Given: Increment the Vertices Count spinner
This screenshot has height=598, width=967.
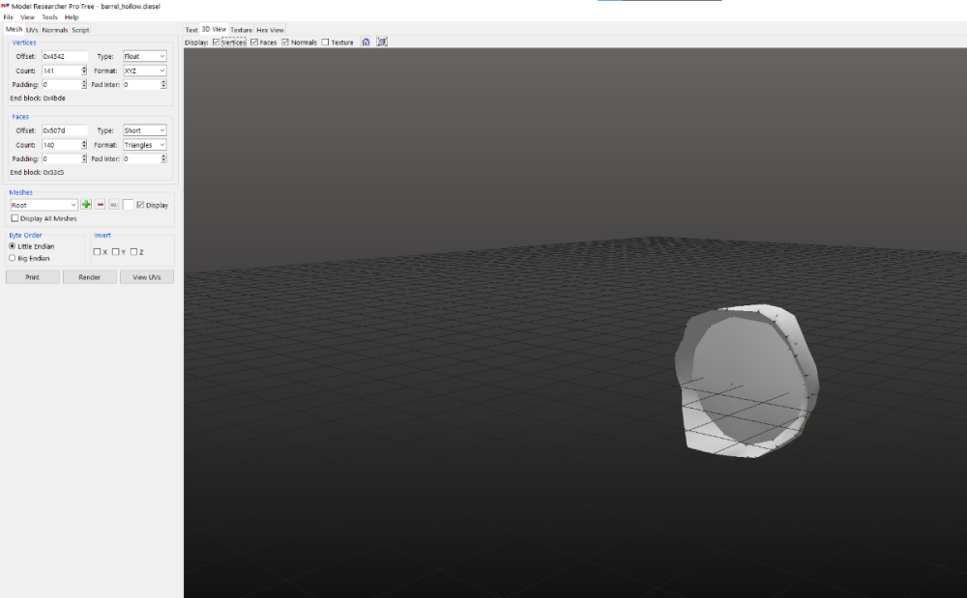Looking at the screenshot, I should pos(84,69).
